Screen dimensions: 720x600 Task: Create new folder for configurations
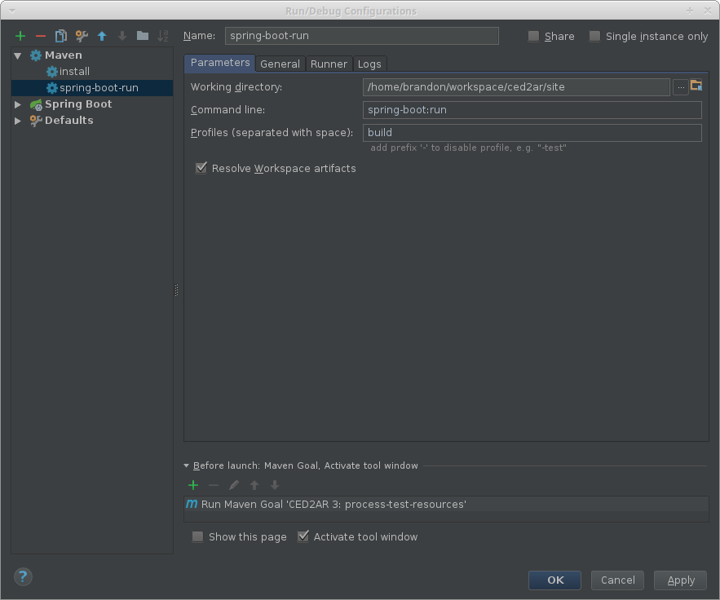pos(143,36)
